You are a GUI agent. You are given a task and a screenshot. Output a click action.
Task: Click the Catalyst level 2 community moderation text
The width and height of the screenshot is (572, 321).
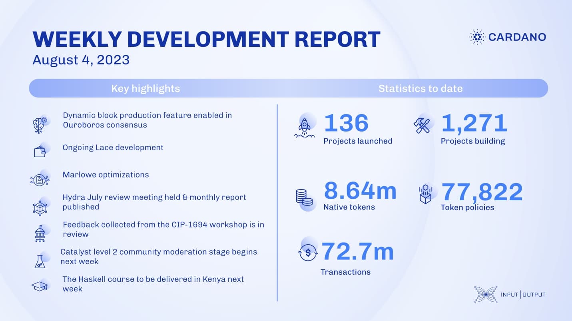point(159,257)
